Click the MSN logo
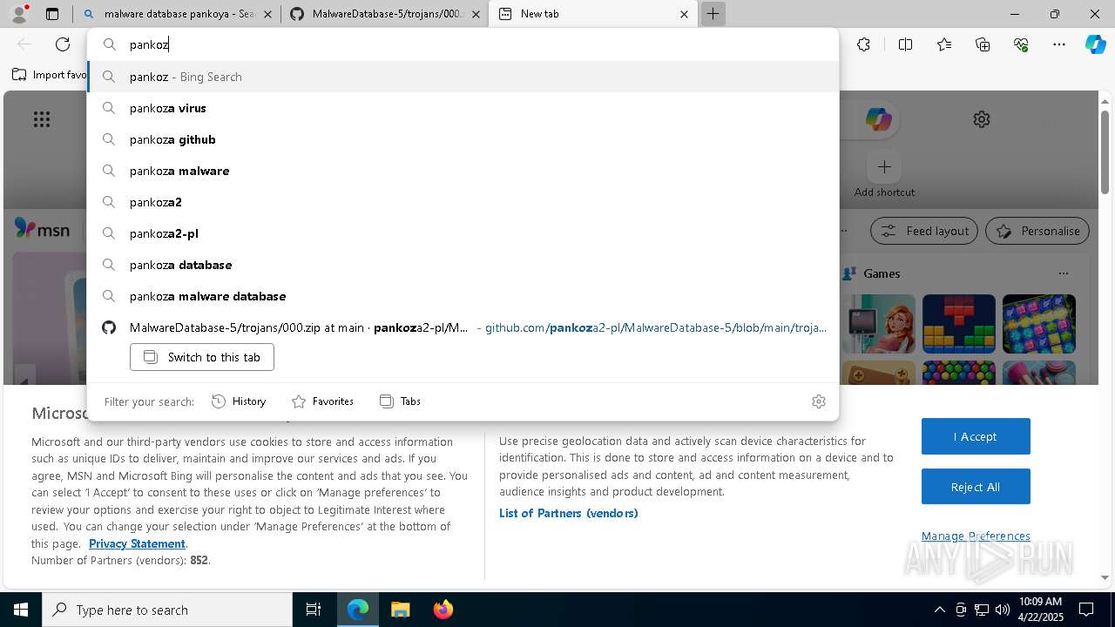Screen dimensions: 1115x627 point(43,229)
